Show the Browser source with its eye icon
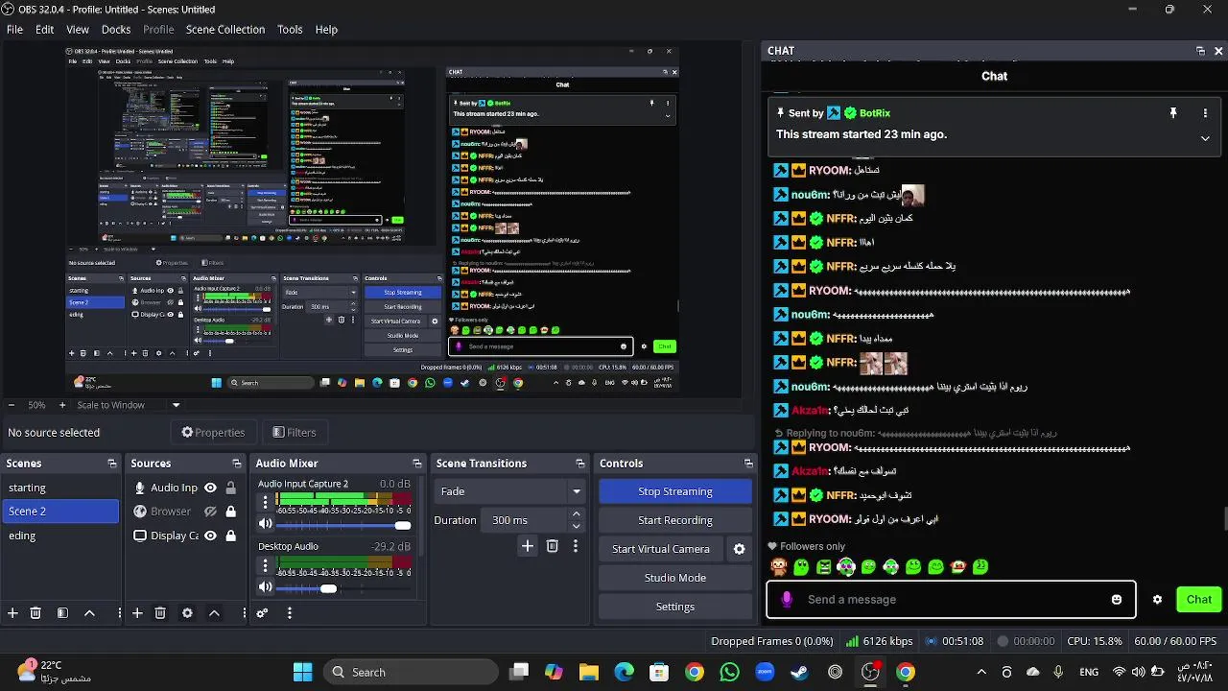The image size is (1228, 691). [x=210, y=512]
